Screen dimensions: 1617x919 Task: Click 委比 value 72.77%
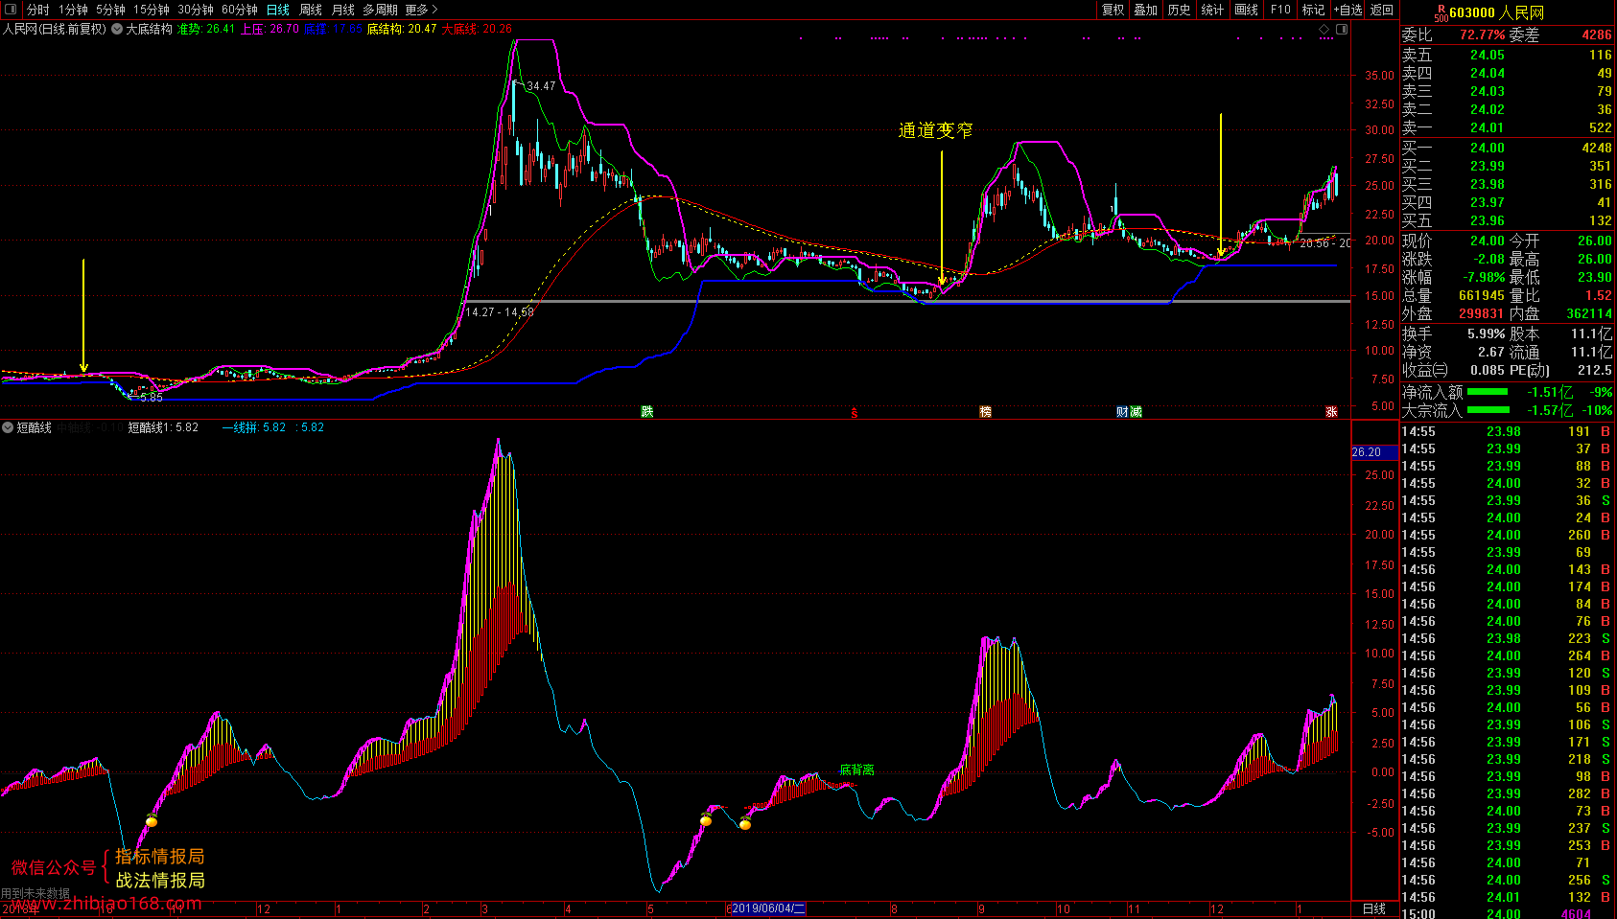[1483, 35]
